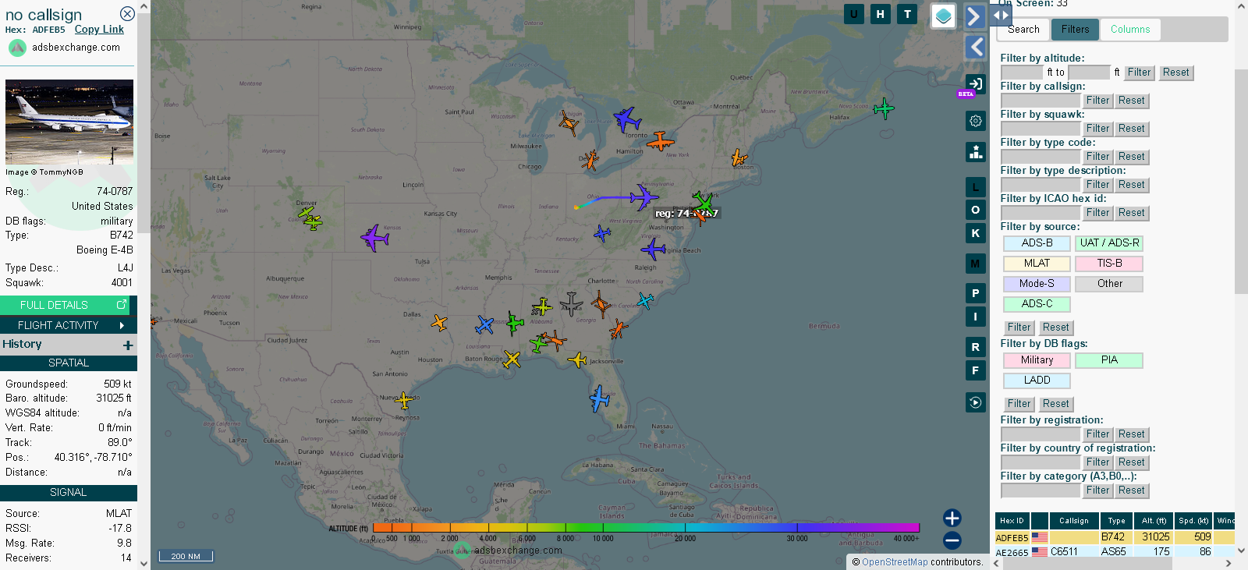1248x570 pixels.
Task: Toggle the PIA DB flag filter
Action: (1109, 360)
